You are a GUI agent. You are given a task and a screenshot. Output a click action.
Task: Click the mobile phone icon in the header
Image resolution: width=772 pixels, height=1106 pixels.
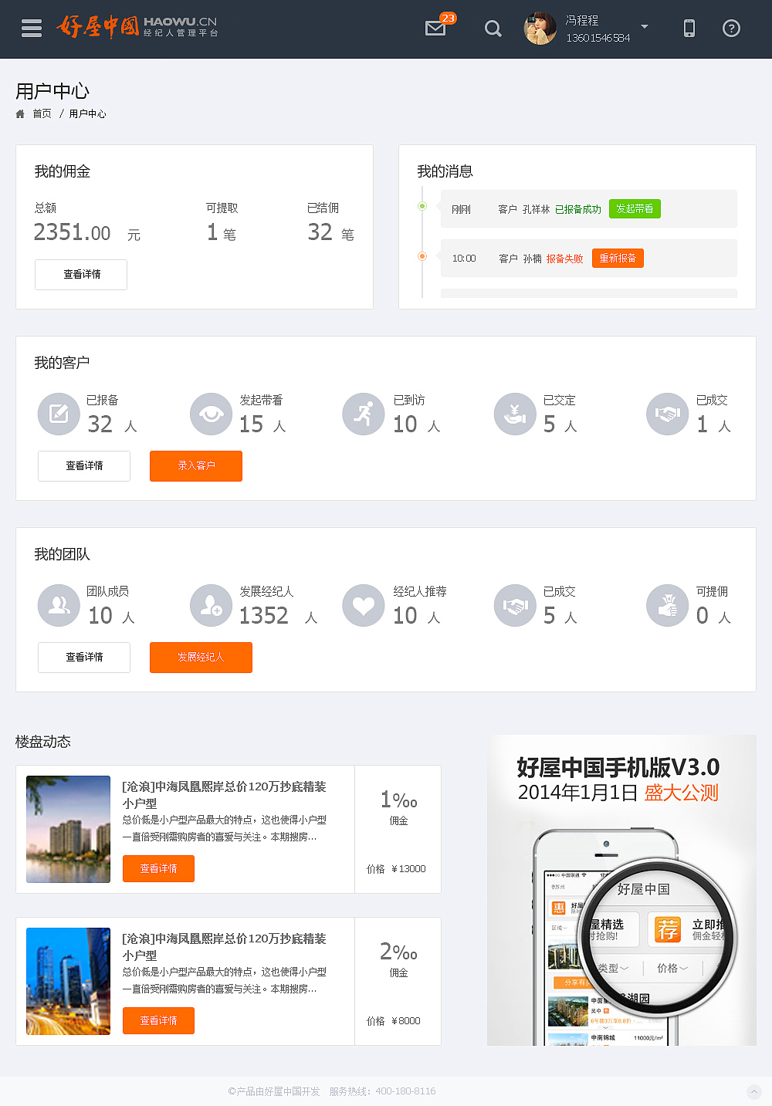688,29
